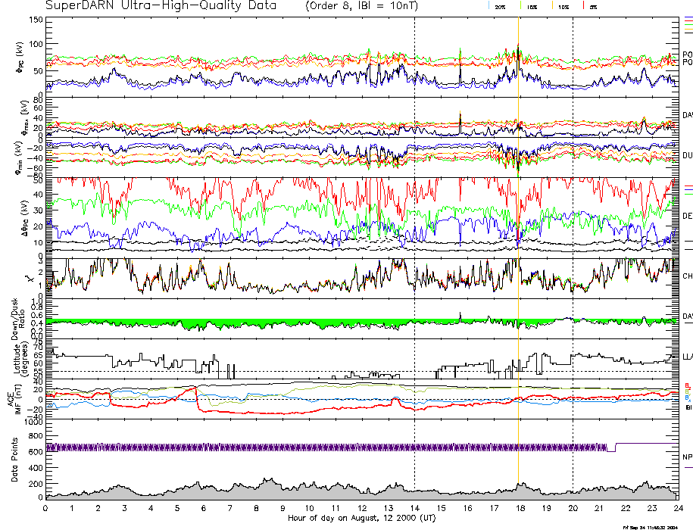Image resolution: width=693 pixels, height=530 pixels.
Task: Click the timestamp 'Fri Sep 24 2004' in the corner
Action: click(650, 527)
